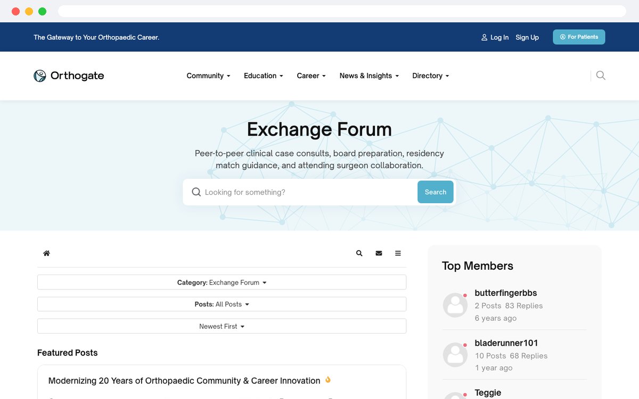Click the Orthogate logo icon

[x=40, y=76]
